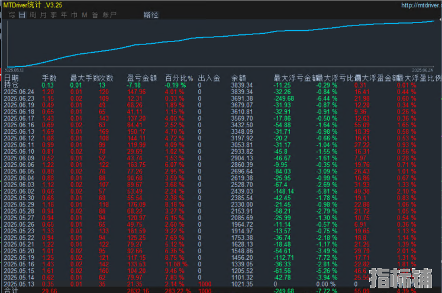Click the 49.38 max floating profit cell
Image resolution: width=442 pixels, height=293 pixels.
(362, 191)
